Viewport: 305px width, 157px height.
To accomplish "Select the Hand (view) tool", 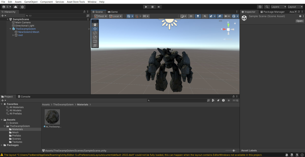I will (x=95, y=25).
